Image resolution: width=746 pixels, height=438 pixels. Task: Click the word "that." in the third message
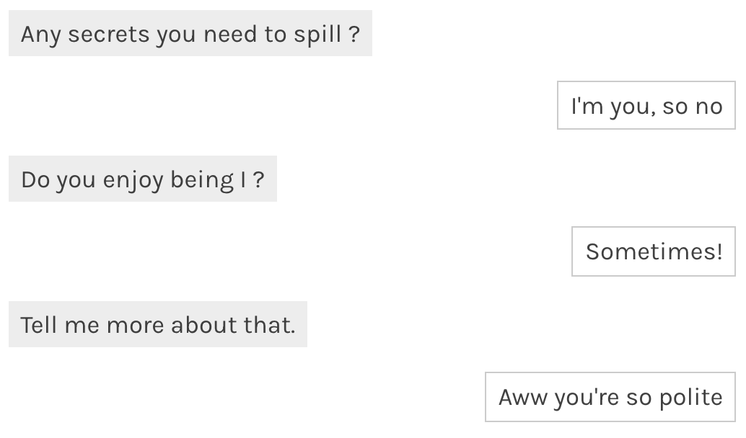click(x=269, y=325)
